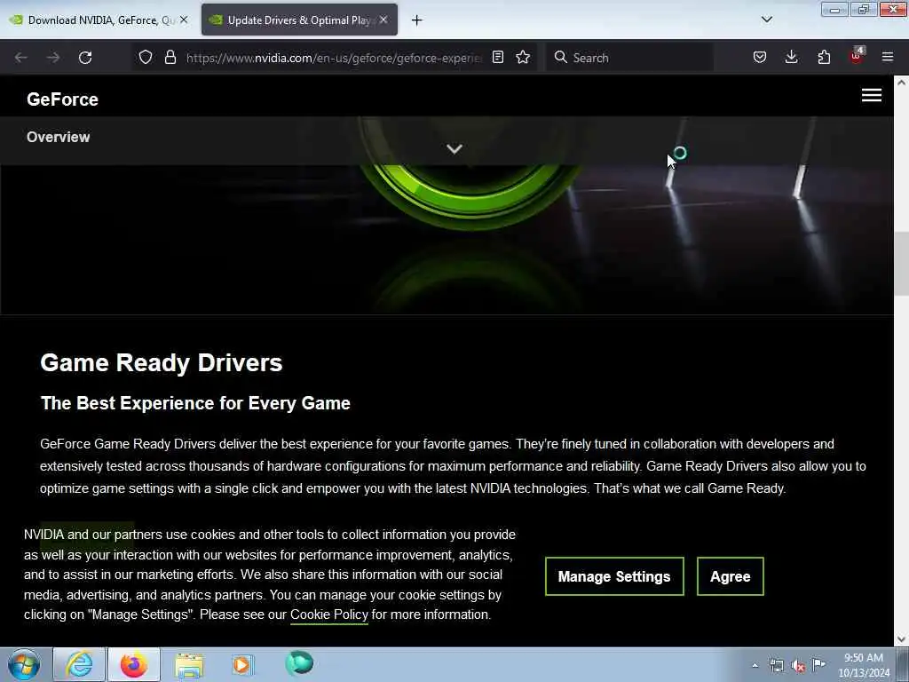The height and width of the screenshot is (682, 909).
Task: Click the GeForce logo text
Action: click(x=63, y=99)
